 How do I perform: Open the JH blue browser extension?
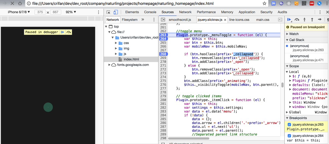click(274, 4)
